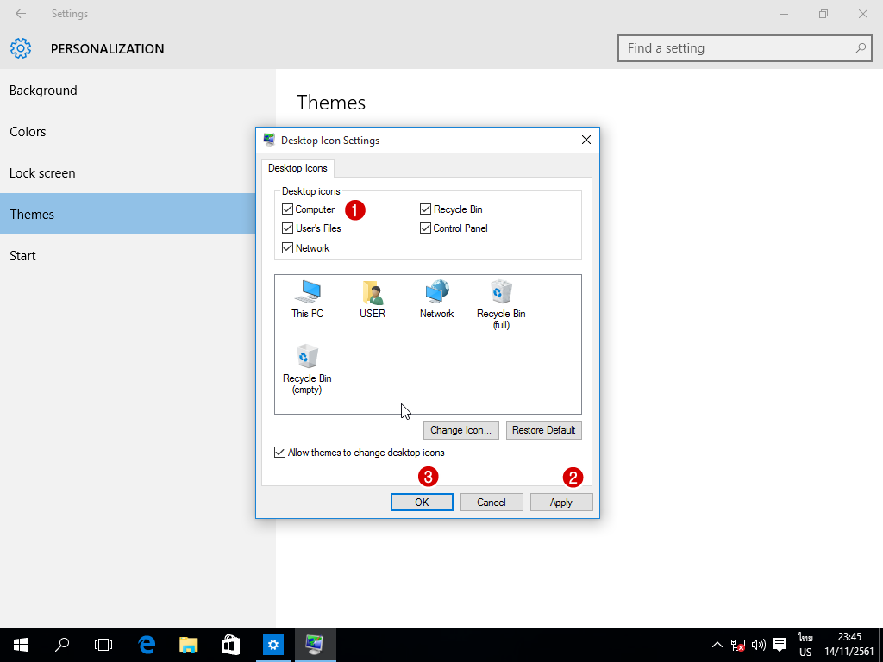Disable the Control Panel desktop icon checkbox
Image resolution: width=883 pixels, height=662 pixels.
tap(426, 228)
